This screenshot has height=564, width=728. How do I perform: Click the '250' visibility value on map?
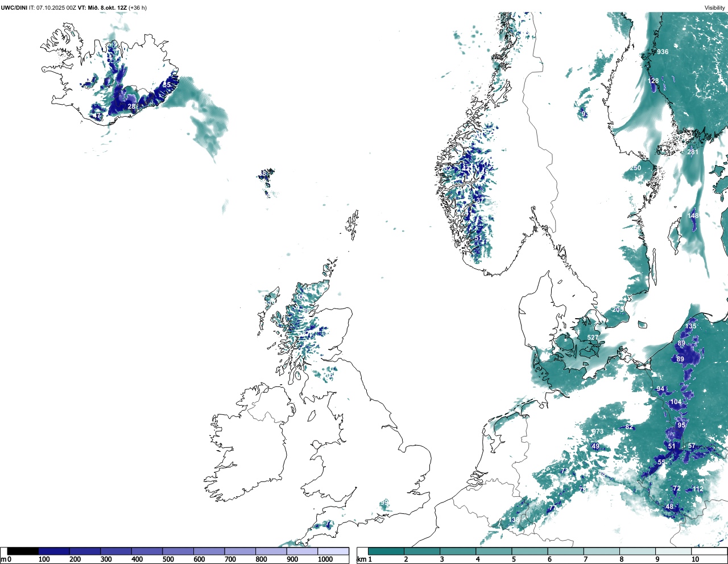tap(635, 168)
